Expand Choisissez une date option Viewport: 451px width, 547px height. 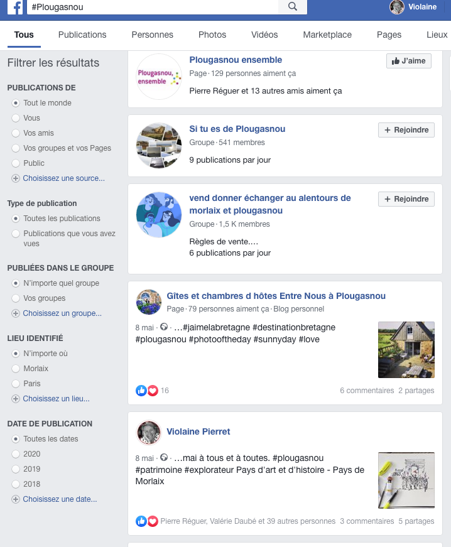pos(55,499)
